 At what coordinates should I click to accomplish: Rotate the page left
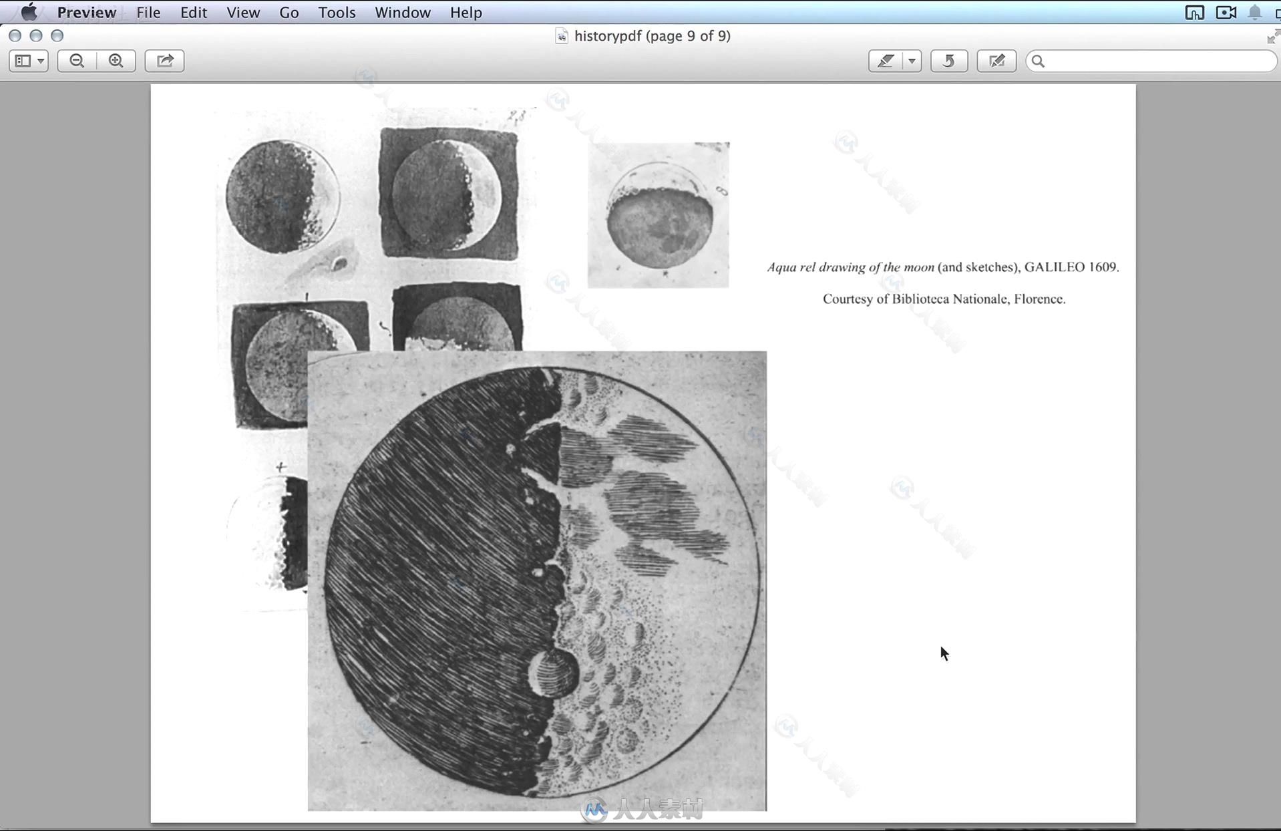(x=949, y=61)
